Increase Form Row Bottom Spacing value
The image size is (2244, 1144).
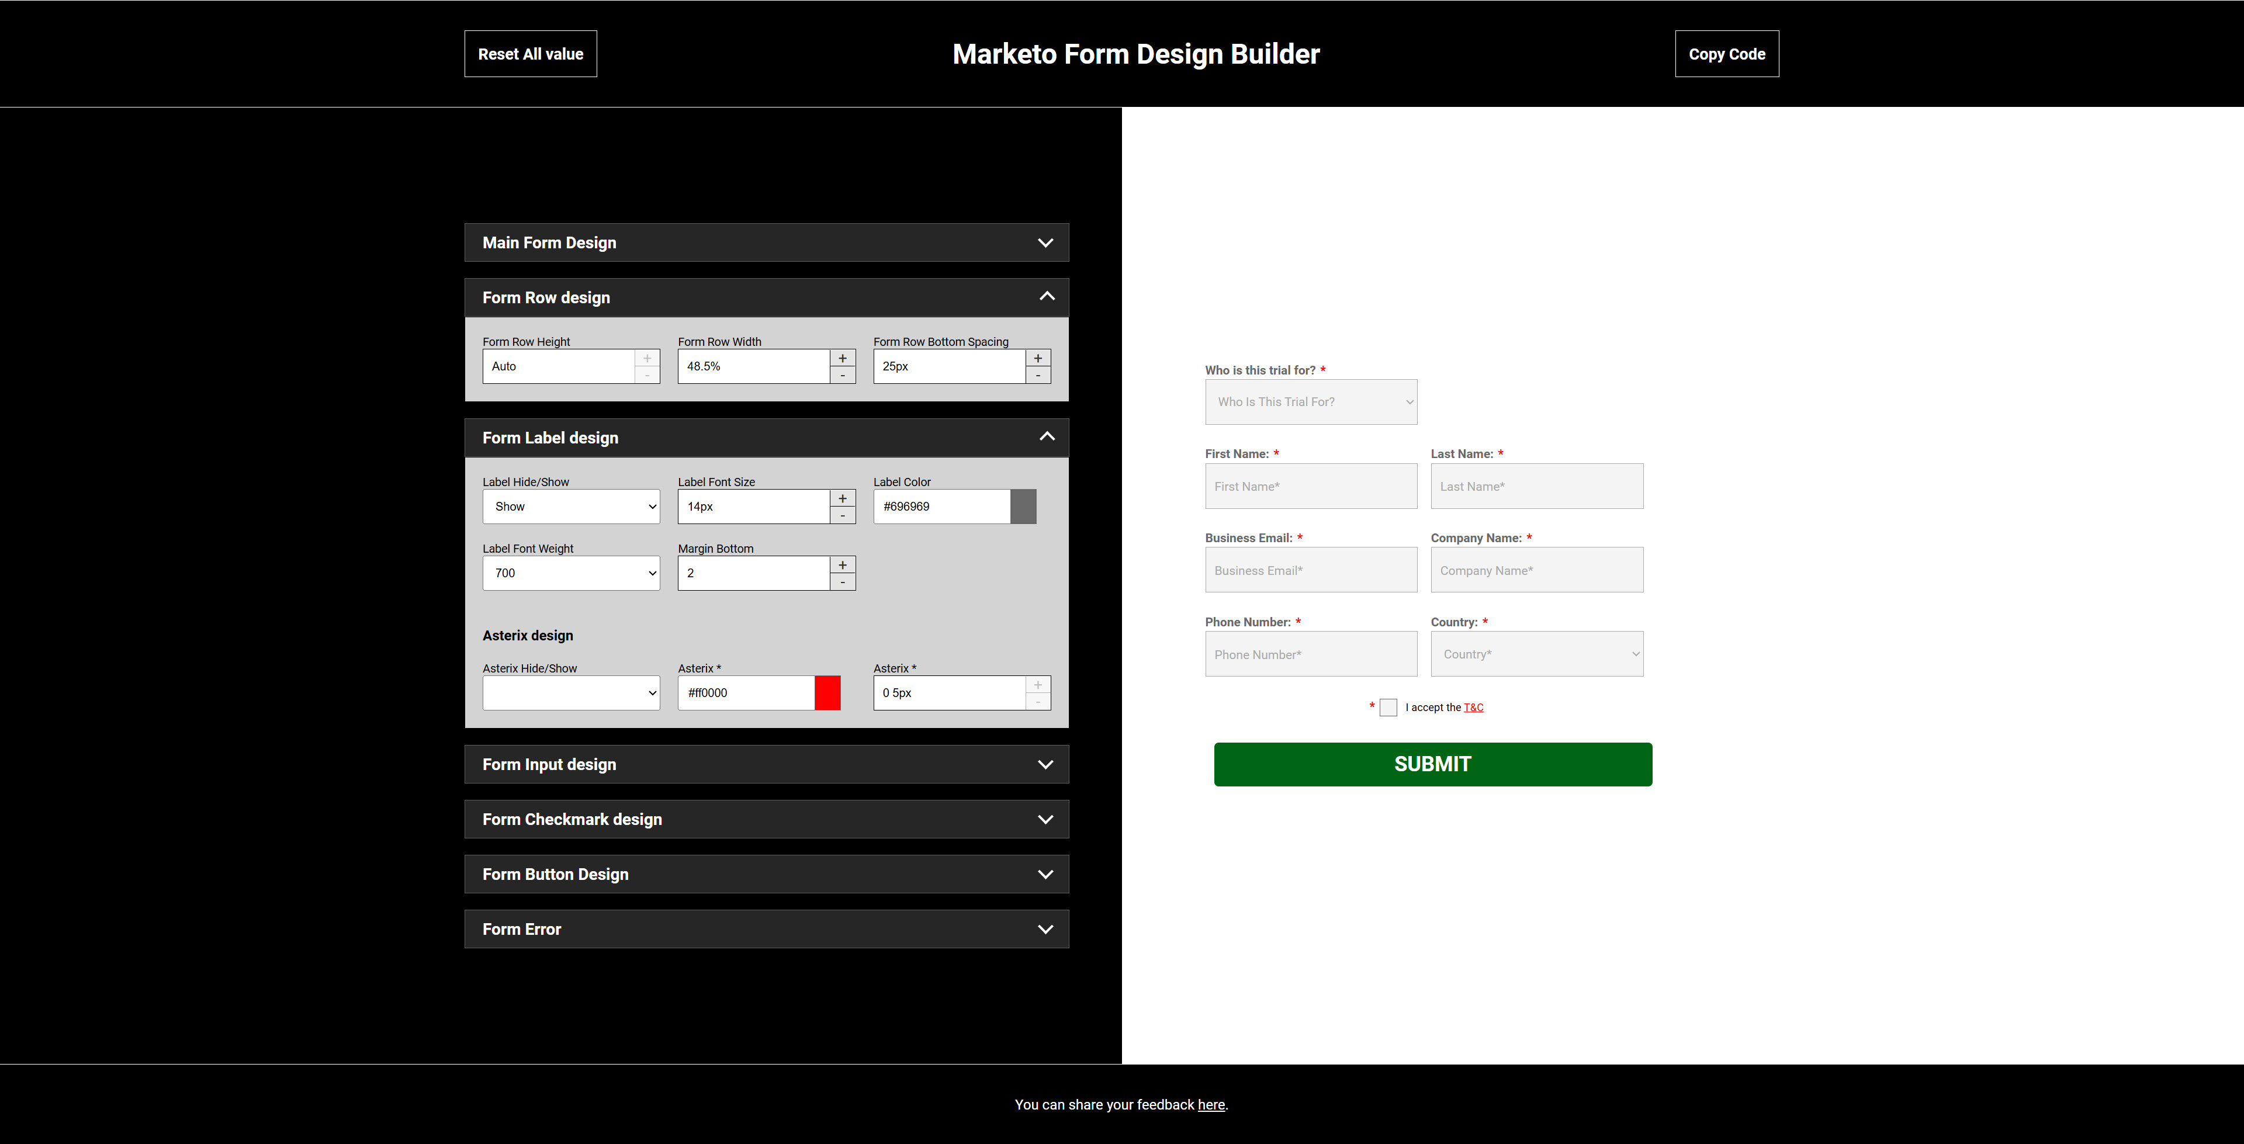point(1037,358)
